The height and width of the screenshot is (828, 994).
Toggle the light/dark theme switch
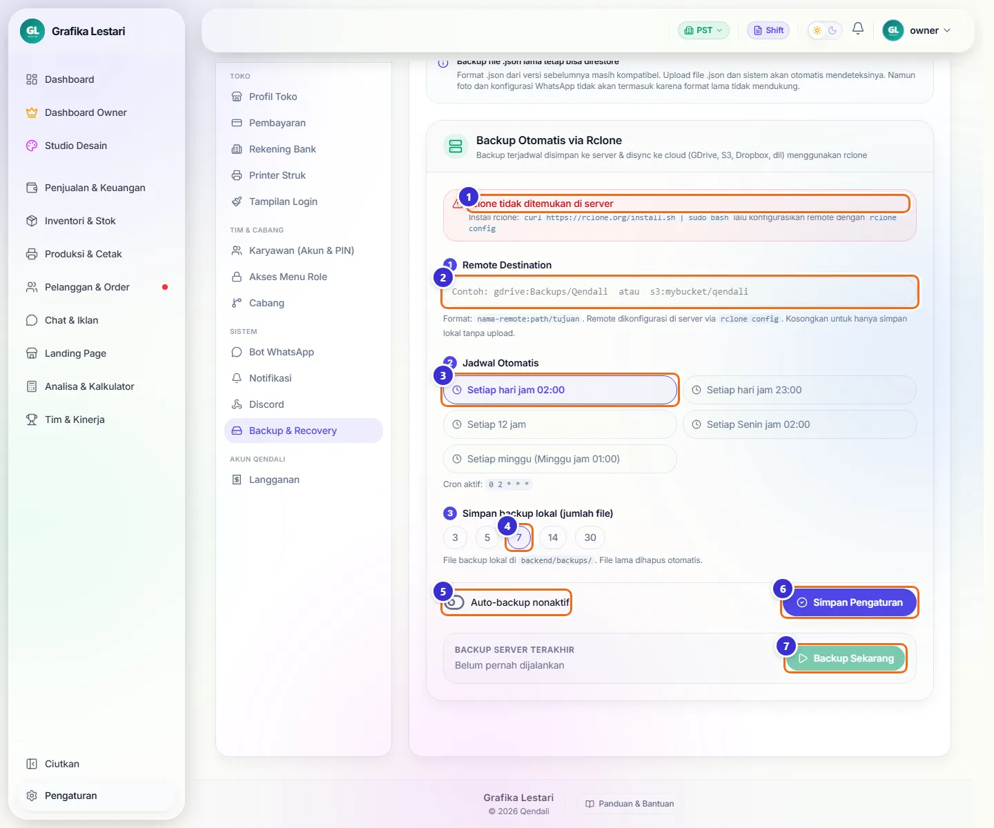825,30
